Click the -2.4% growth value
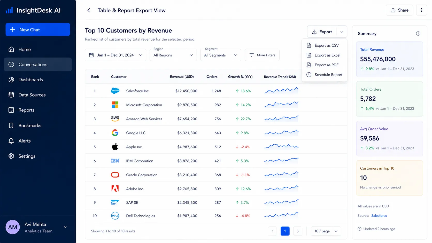Screen dimensions: 432x243 point(245,147)
